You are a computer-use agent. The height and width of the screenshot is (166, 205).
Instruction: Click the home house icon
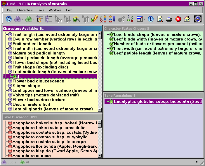point(187,19)
